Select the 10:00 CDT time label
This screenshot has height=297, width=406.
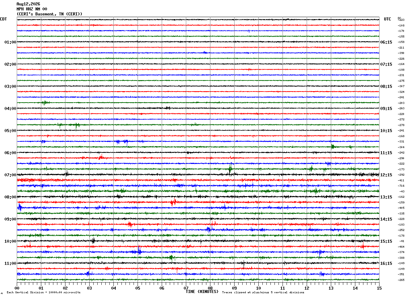pos(10,241)
